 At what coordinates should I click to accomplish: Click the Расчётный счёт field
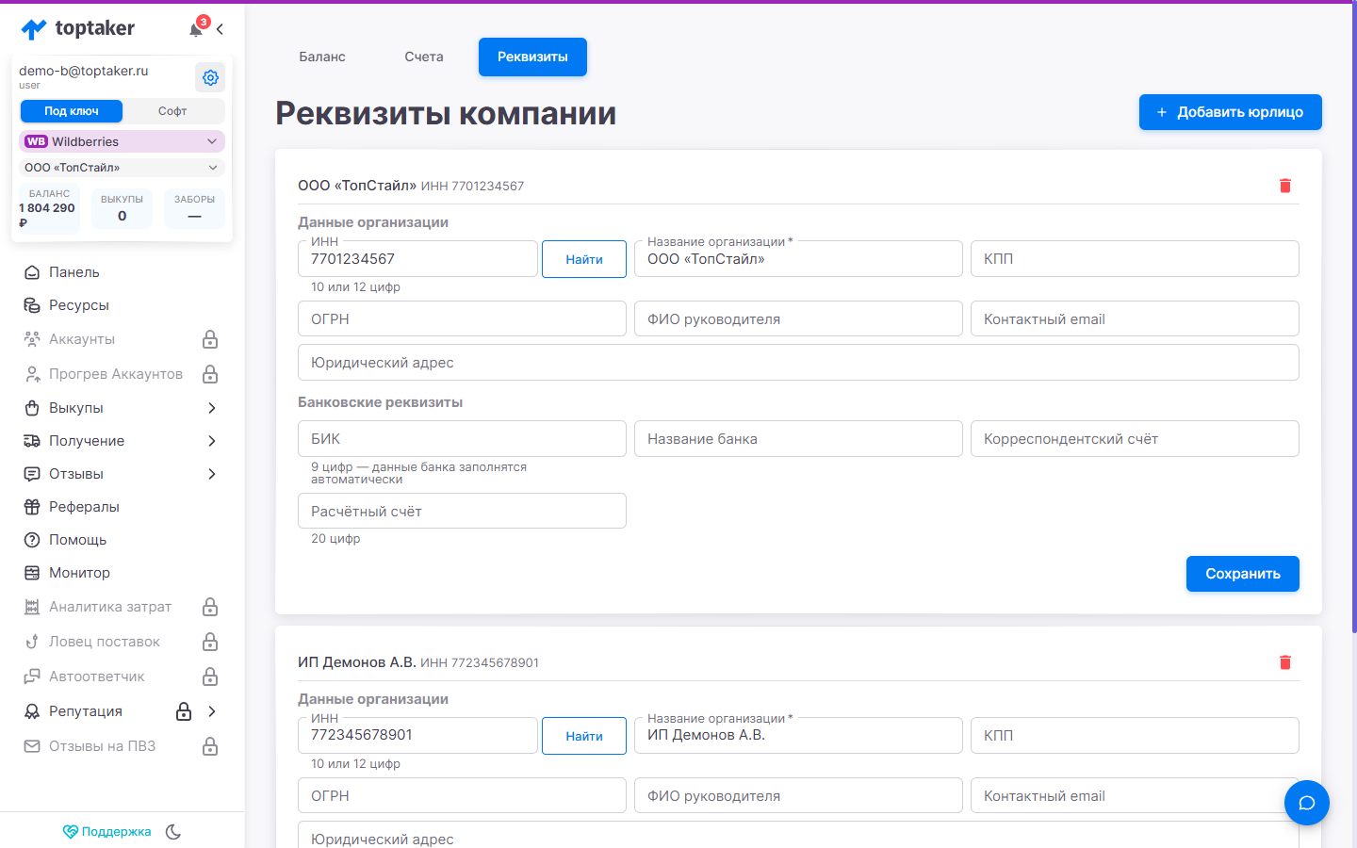point(462,511)
